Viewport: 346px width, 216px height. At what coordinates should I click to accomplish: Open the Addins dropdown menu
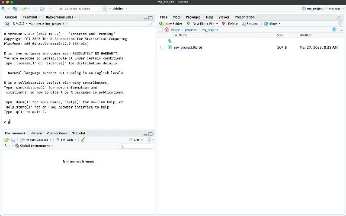tap(120, 9)
